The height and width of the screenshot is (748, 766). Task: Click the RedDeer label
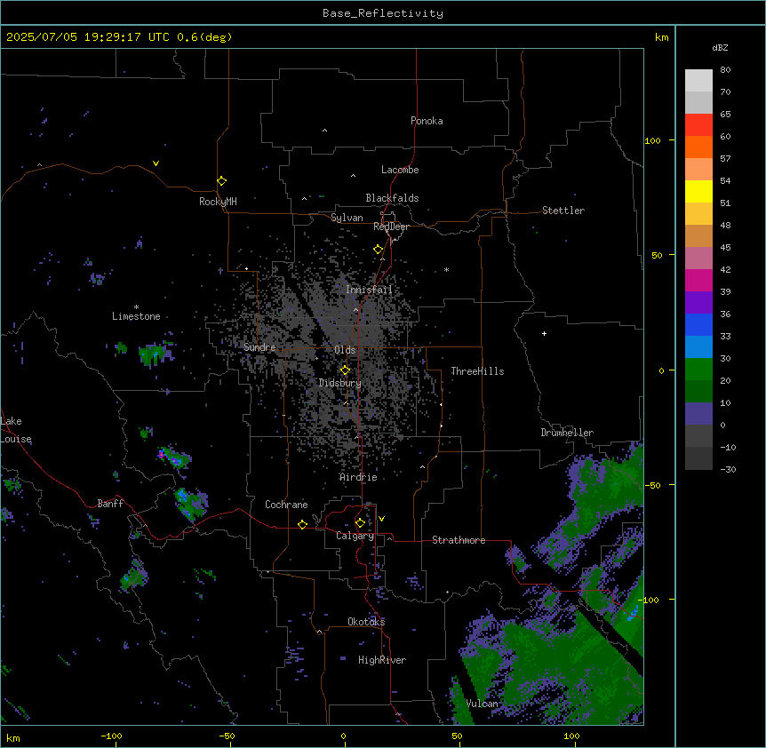click(391, 227)
